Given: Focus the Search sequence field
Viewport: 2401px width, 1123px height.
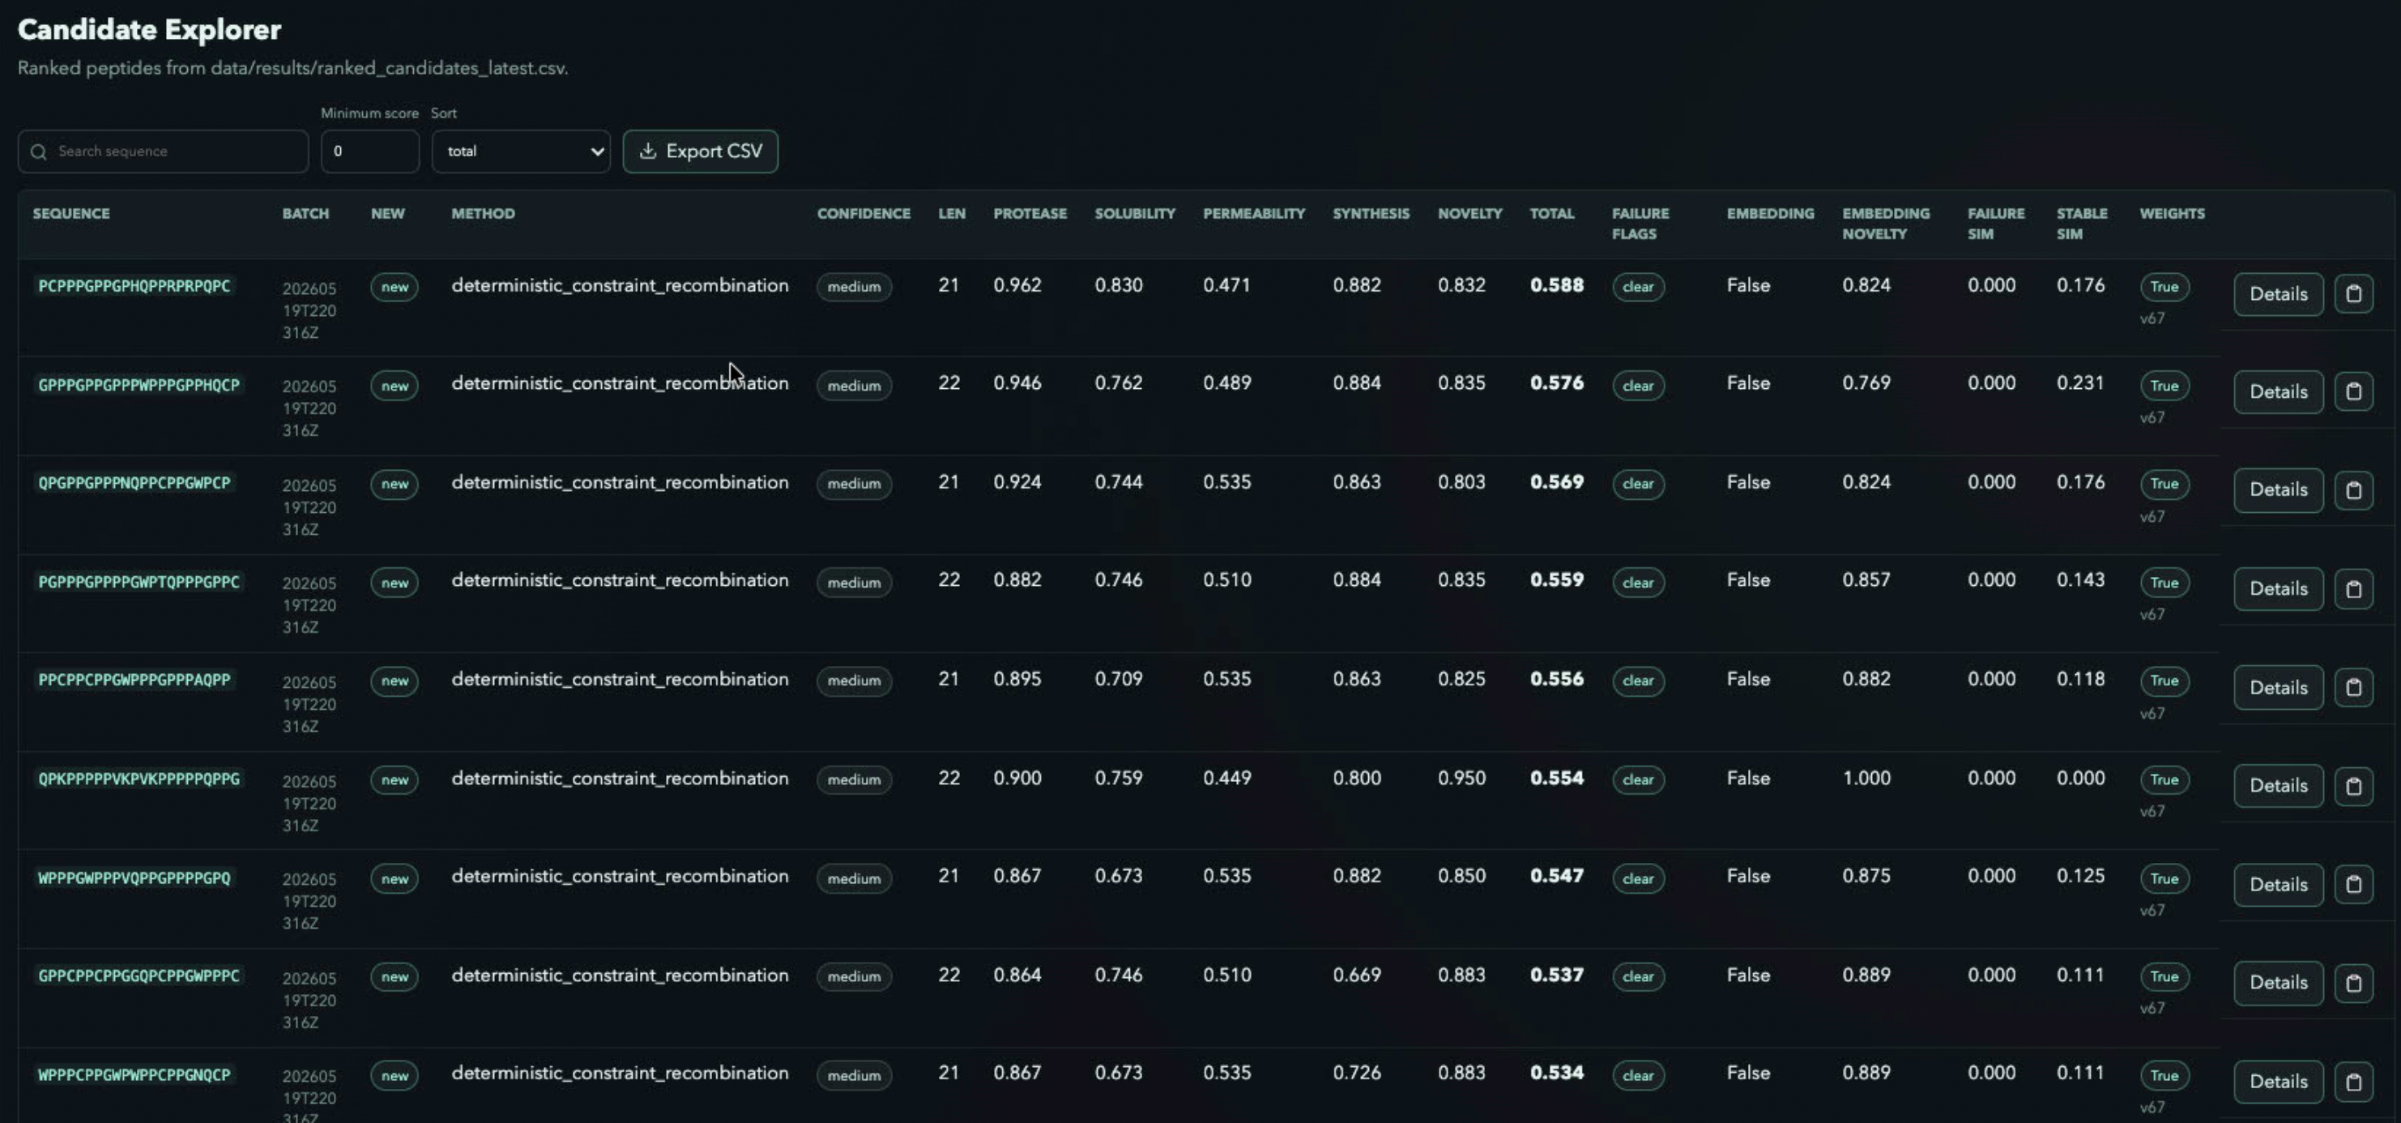Looking at the screenshot, I should click(x=163, y=151).
